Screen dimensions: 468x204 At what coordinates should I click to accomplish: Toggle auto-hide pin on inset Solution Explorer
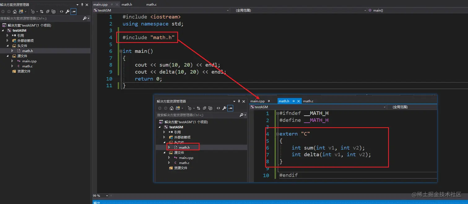239,101
